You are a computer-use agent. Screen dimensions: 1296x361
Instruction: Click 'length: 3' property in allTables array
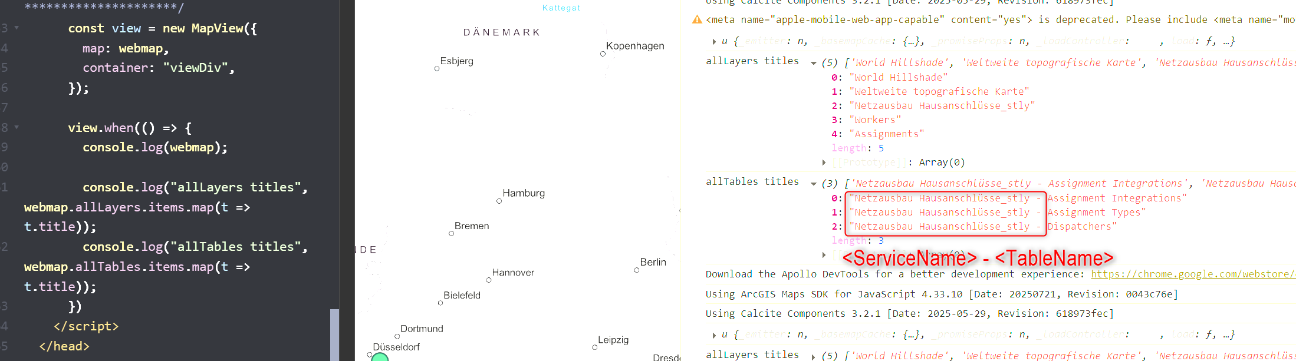pos(857,240)
